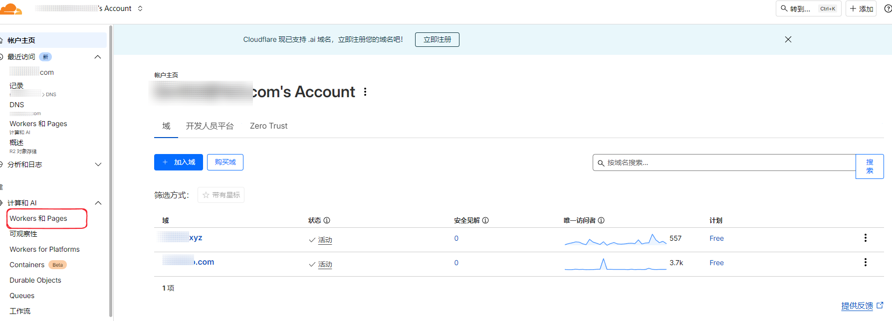Toggle the 带有星标 starred filter
Screen dimensions: 892x321
coord(221,195)
